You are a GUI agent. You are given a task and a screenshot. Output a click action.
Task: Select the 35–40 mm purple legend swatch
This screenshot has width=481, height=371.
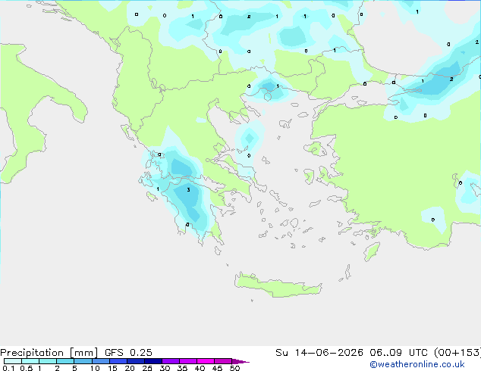pyautogui.click(x=187, y=361)
